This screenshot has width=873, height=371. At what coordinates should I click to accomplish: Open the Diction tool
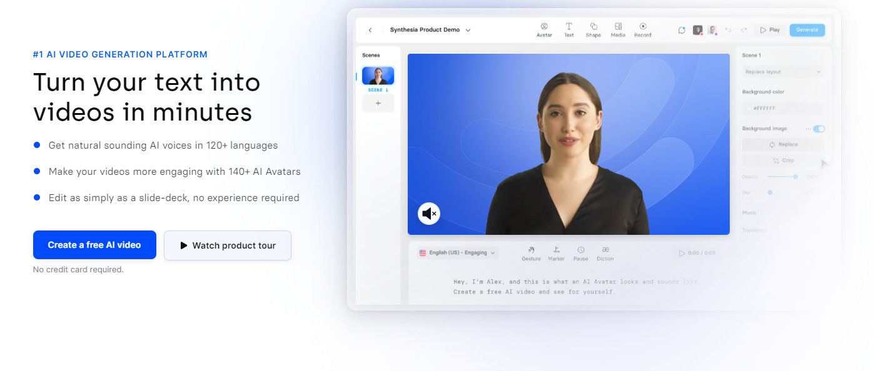(605, 254)
